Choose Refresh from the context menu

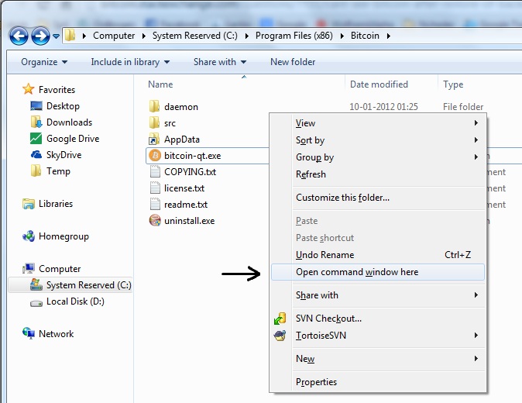click(378, 174)
